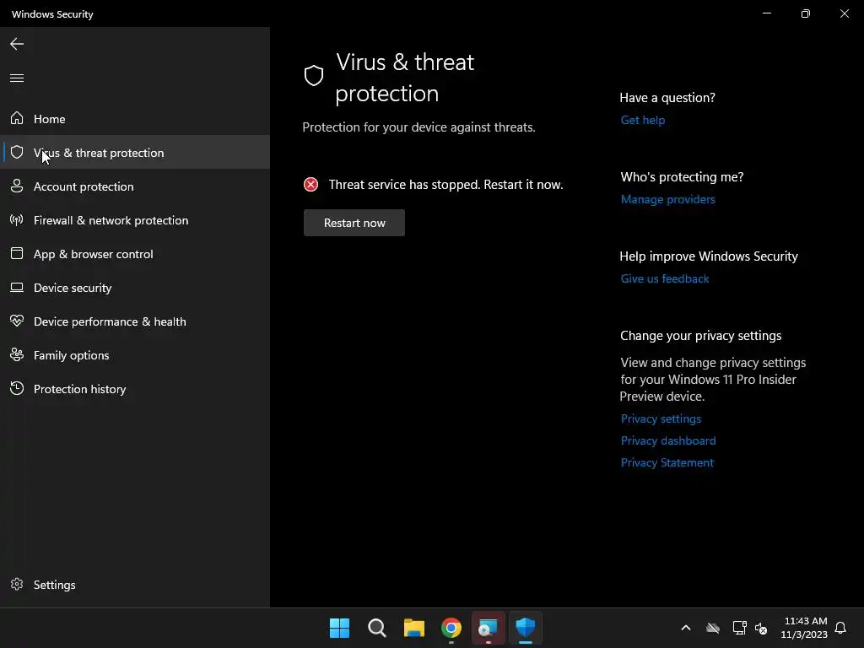
Task: Click Windows Security taskbar icon
Action: coord(526,628)
